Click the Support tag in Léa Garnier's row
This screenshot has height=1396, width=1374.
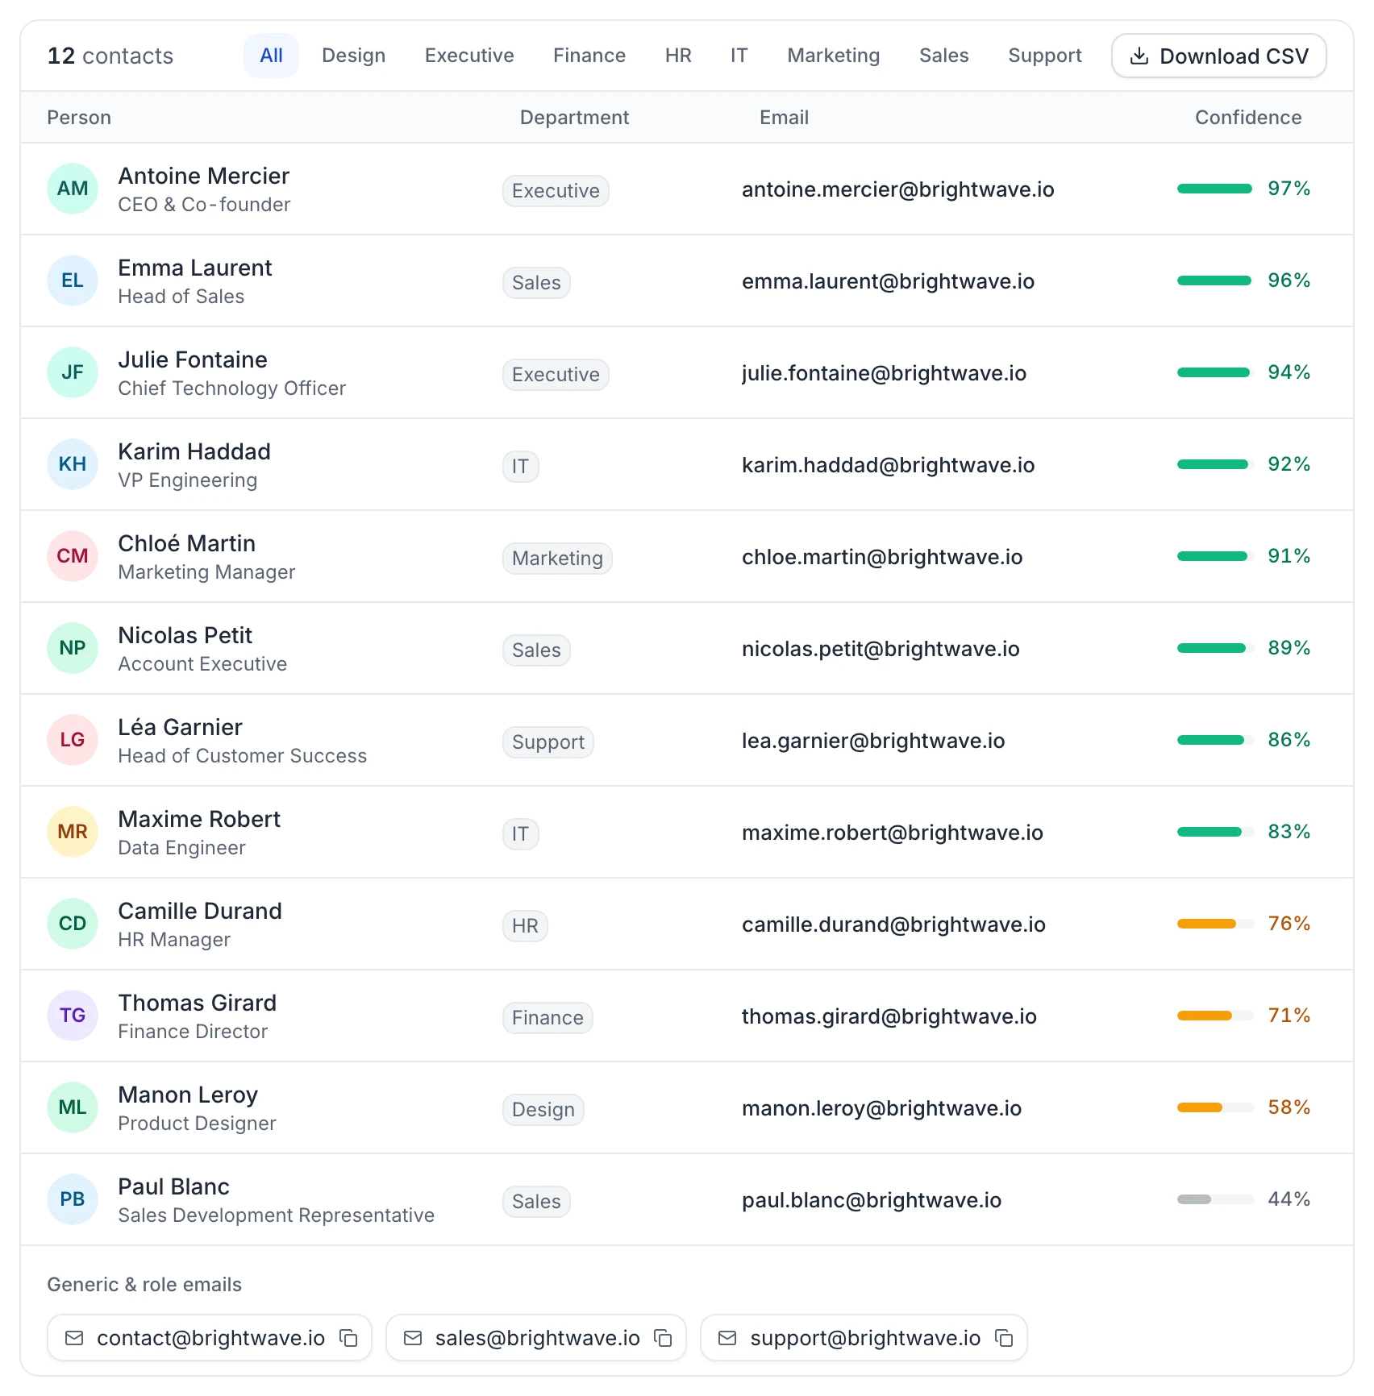(548, 742)
